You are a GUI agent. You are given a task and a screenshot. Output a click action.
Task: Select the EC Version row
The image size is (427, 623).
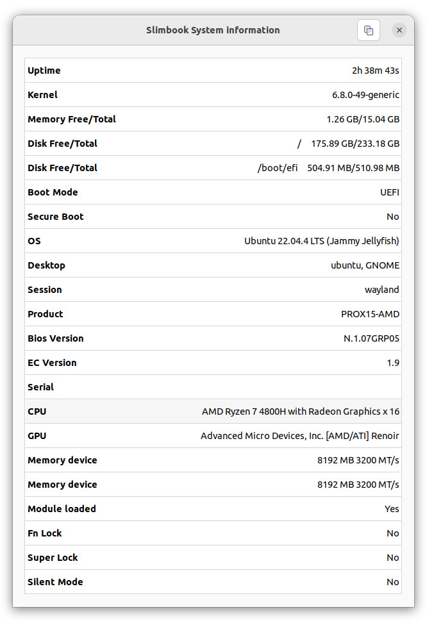pos(213,363)
